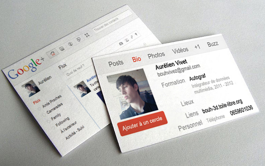Attach a video using the video icon

(x=126, y=40)
